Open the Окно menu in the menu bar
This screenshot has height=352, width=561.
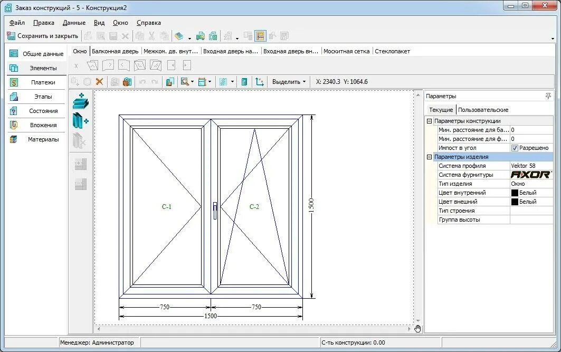120,23
